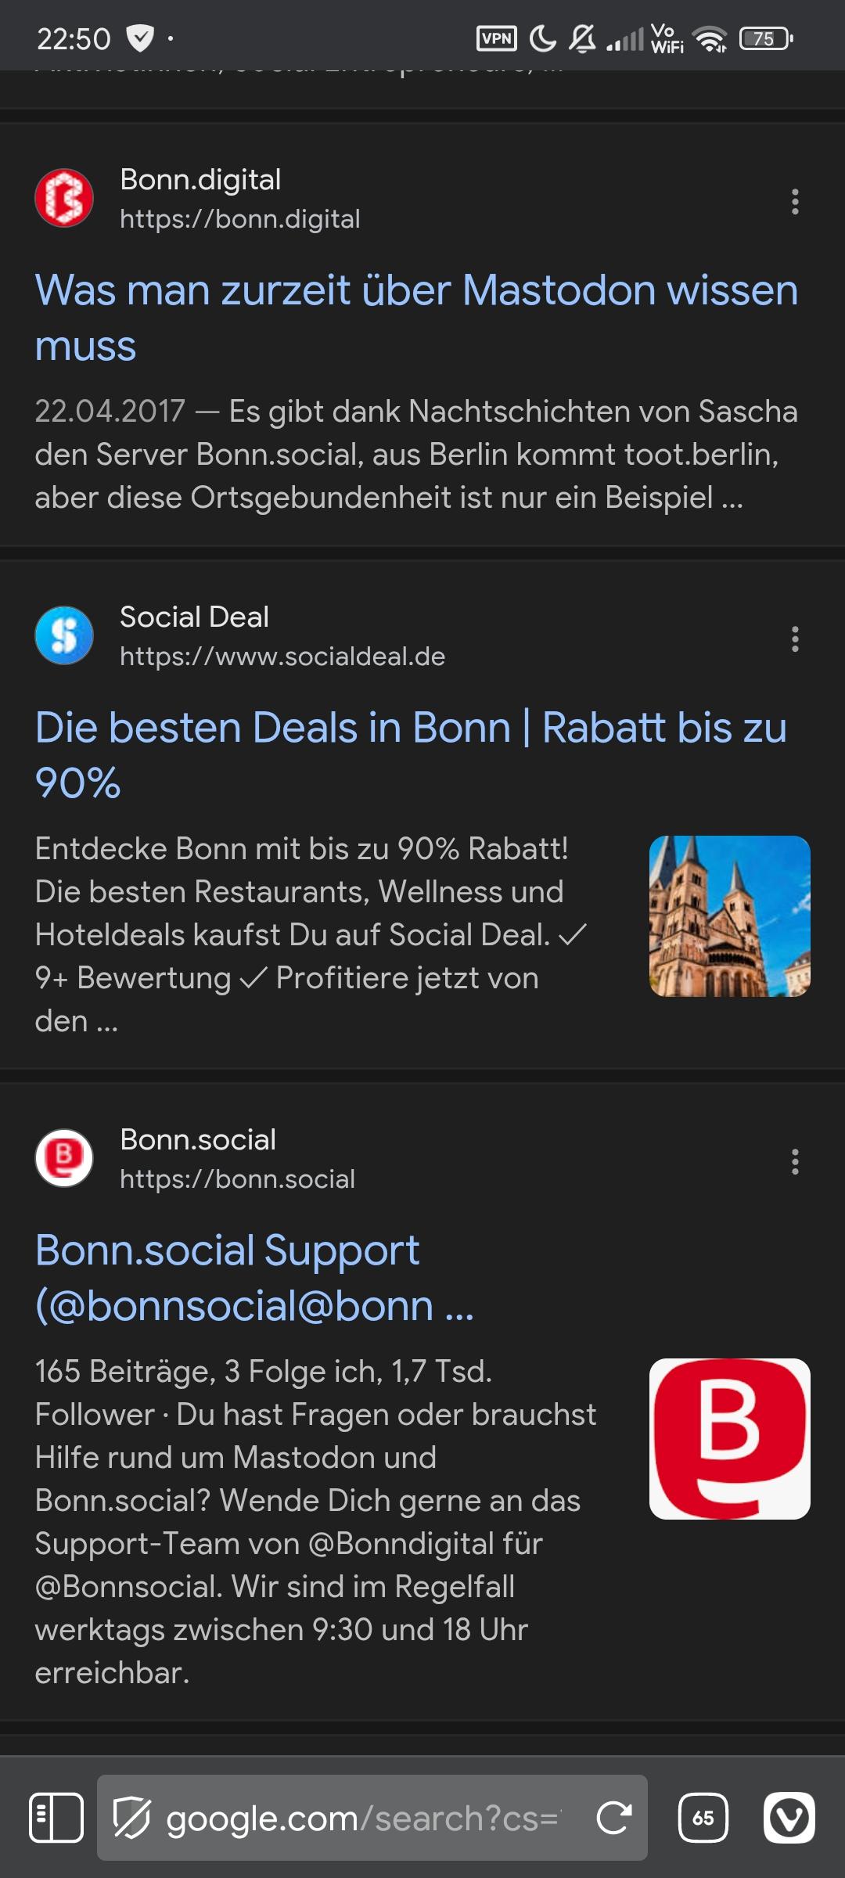This screenshot has width=845, height=1878.
Task: Open more options for Social Deal result
Action: pyautogui.click(x=795, y=639)
